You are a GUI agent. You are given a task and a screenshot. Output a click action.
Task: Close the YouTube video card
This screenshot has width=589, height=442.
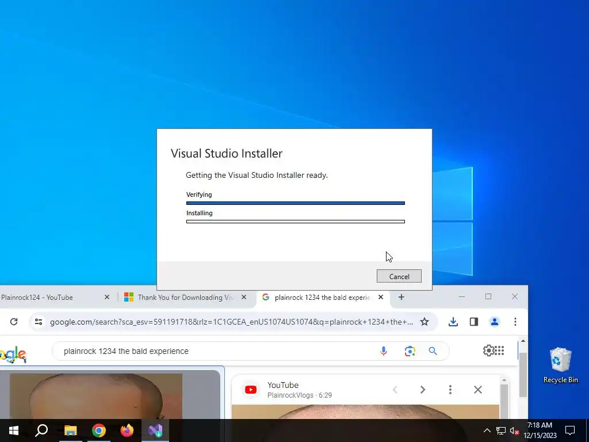(x=478, y=390)
